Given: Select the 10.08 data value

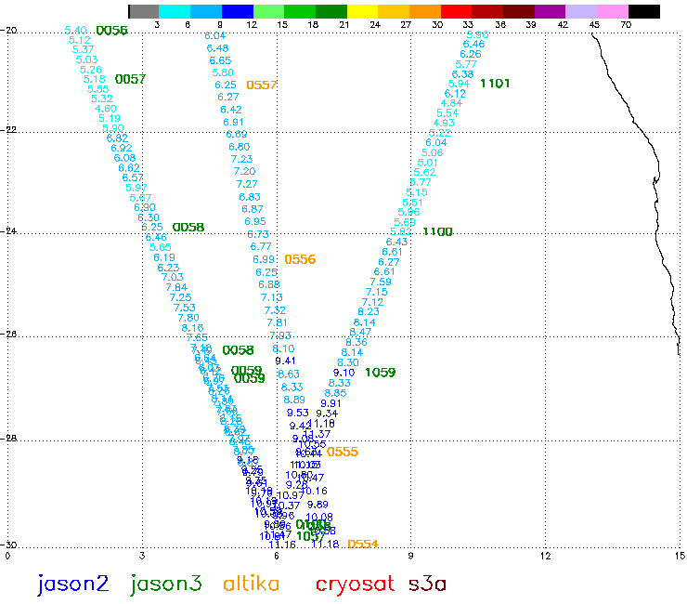Looking at the screenshot, I should [x=319, y=518].
